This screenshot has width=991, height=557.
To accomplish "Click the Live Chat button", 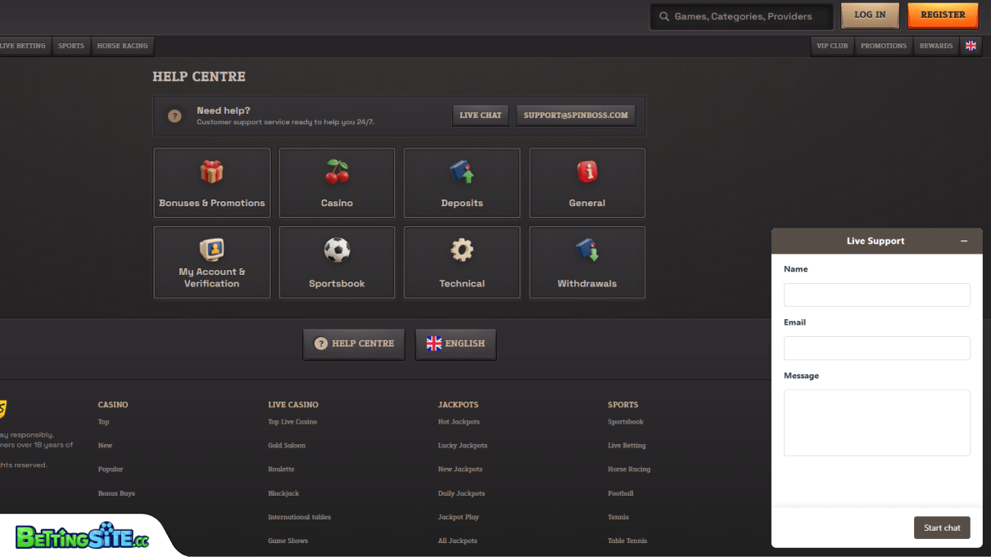I will click(480, 115).
